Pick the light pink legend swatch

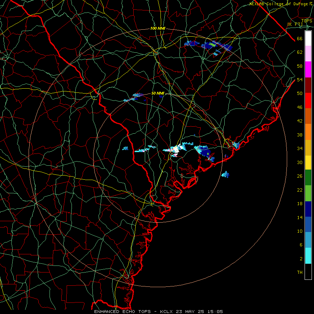(308, 54)
